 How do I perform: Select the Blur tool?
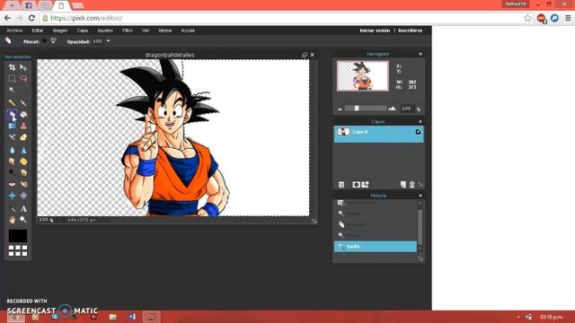12,150
